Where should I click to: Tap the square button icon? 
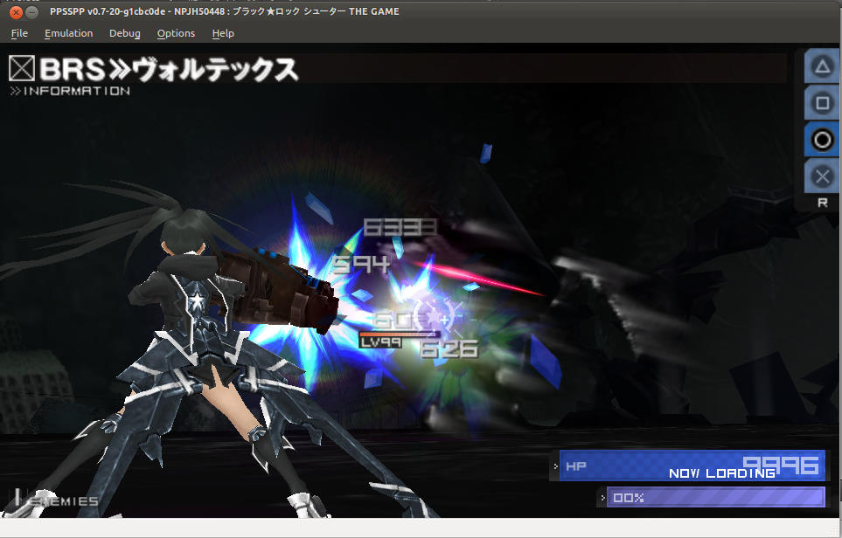point(822,102)
